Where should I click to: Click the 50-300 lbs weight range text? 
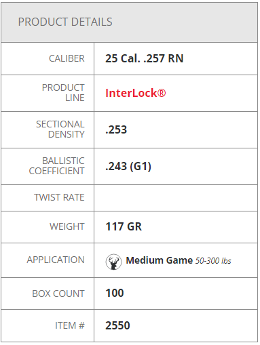[x=213, y=261]
